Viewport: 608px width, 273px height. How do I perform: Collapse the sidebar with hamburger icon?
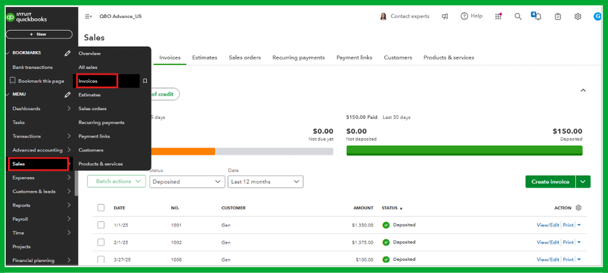[x=88, y=16]
